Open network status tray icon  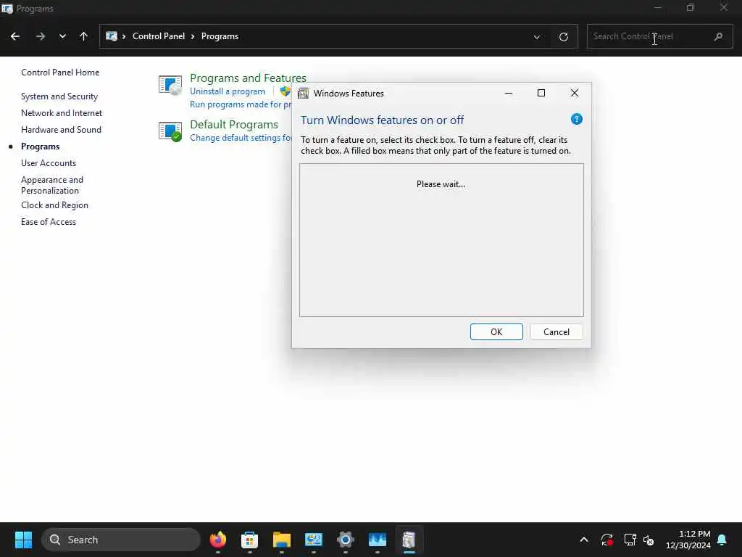[630, 540]
